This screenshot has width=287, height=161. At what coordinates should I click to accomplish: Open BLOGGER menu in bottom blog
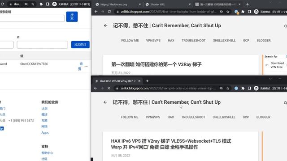(x=263, y=117)
